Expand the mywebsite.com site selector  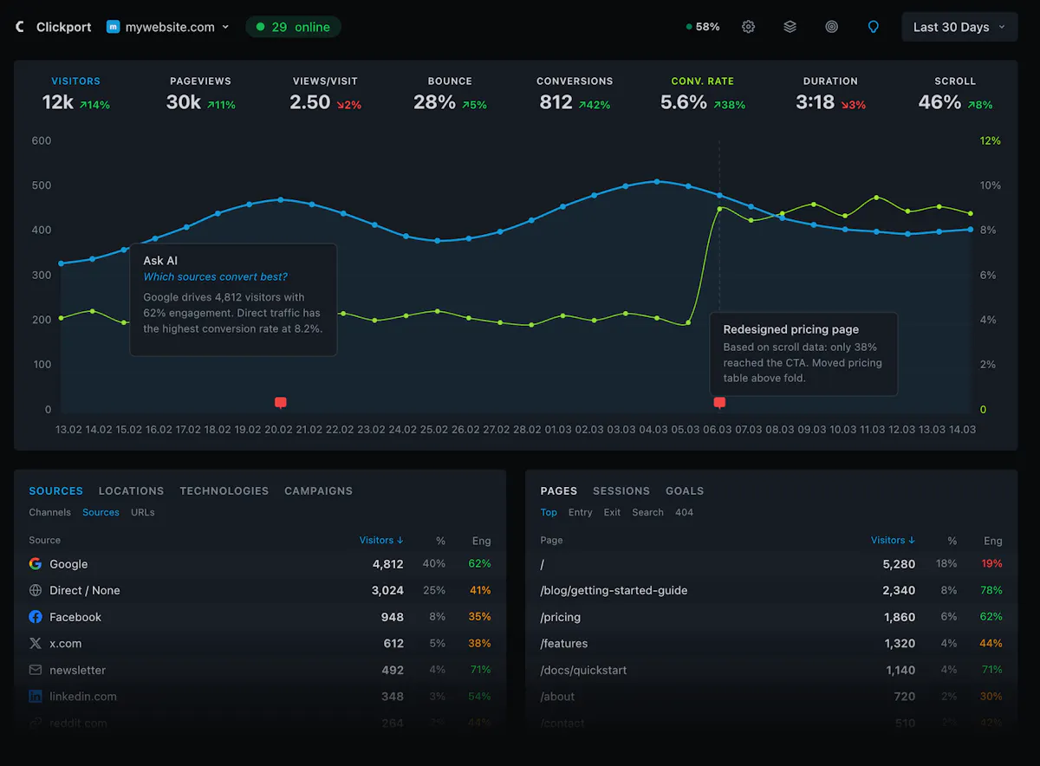(x=168, y=27)
